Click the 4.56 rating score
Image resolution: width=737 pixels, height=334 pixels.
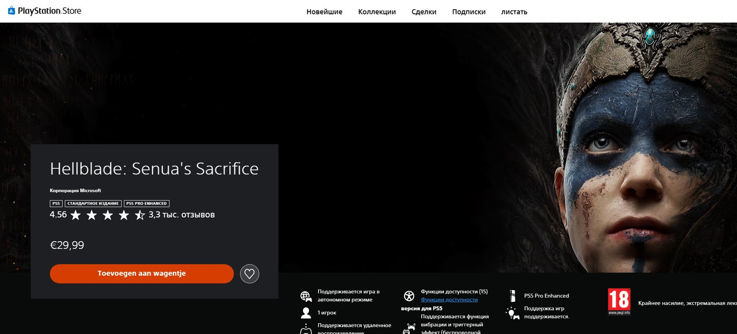[x=58, y=215]
